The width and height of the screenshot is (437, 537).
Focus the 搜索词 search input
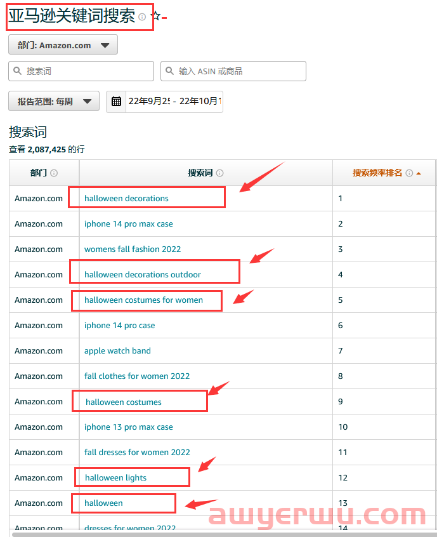81,71
